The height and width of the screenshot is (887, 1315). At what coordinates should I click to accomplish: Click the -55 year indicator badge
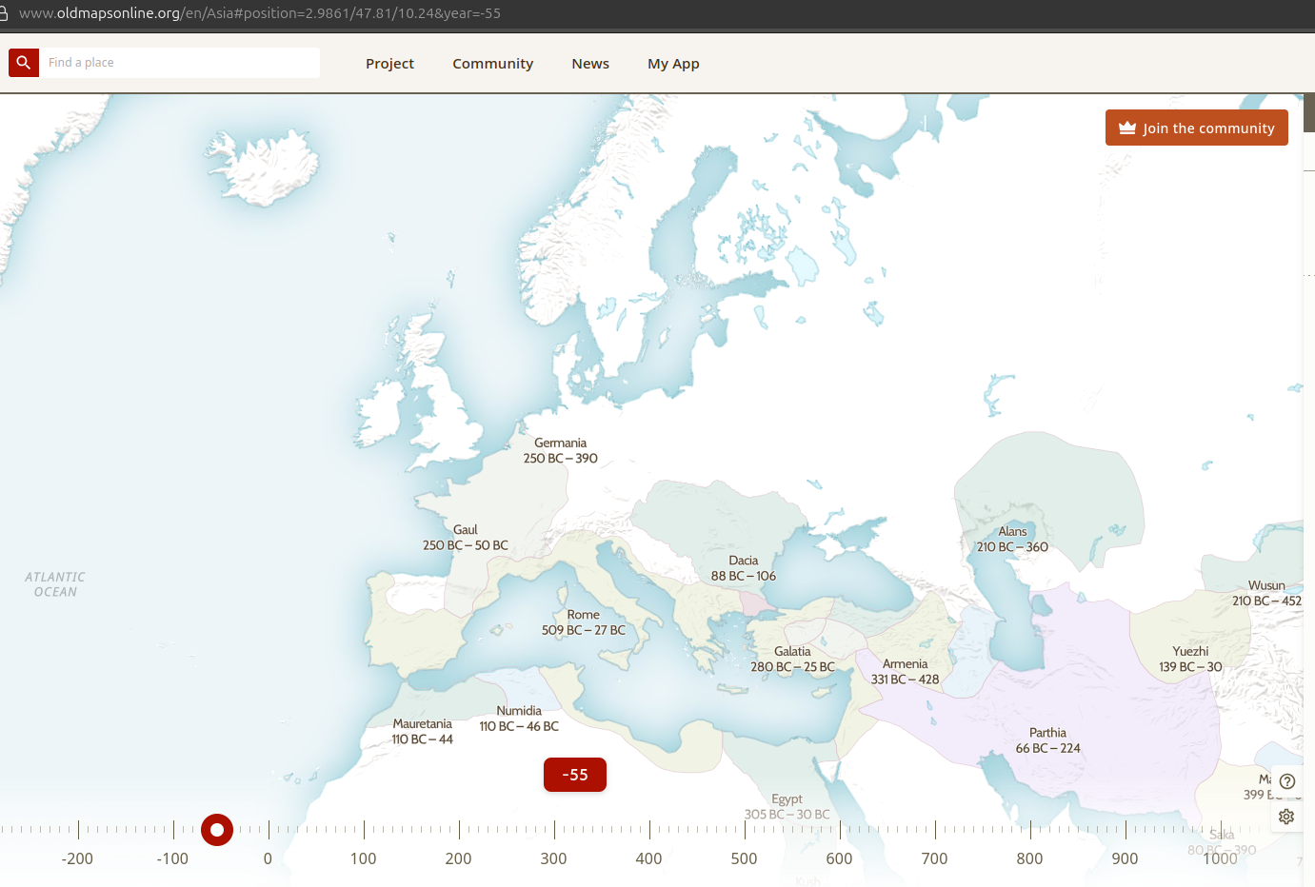(575, 775)
